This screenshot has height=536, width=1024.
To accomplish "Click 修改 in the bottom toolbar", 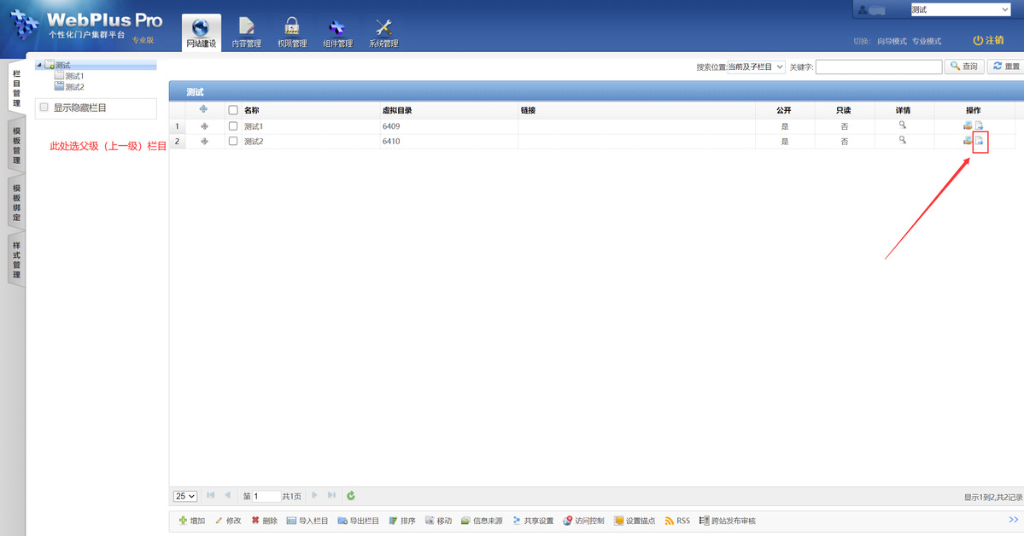I will click(228, 521).
